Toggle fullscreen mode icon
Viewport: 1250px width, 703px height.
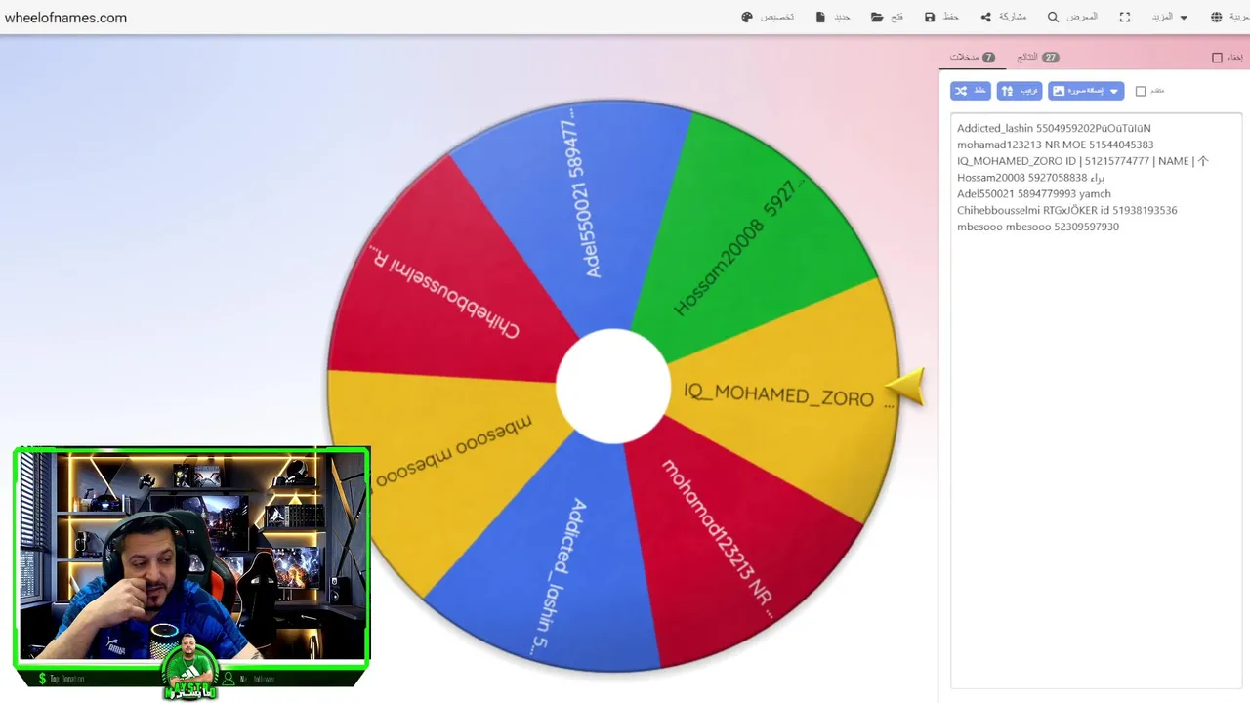pos(1125,18)
